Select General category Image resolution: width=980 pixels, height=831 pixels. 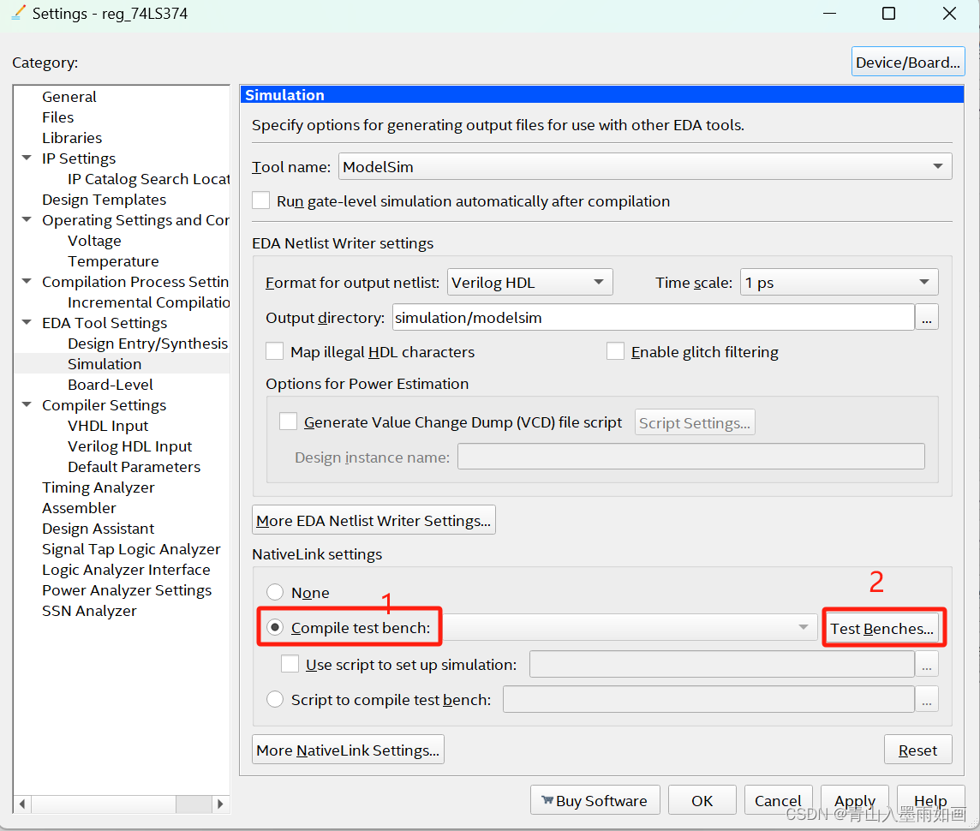tap(69, 97)
